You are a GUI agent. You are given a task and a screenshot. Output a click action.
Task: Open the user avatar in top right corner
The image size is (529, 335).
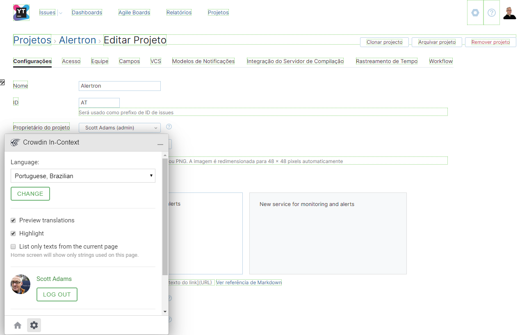tap(510, 12)
